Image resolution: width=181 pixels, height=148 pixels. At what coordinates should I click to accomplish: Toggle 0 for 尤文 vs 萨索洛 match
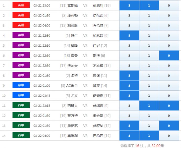(169, 96)
